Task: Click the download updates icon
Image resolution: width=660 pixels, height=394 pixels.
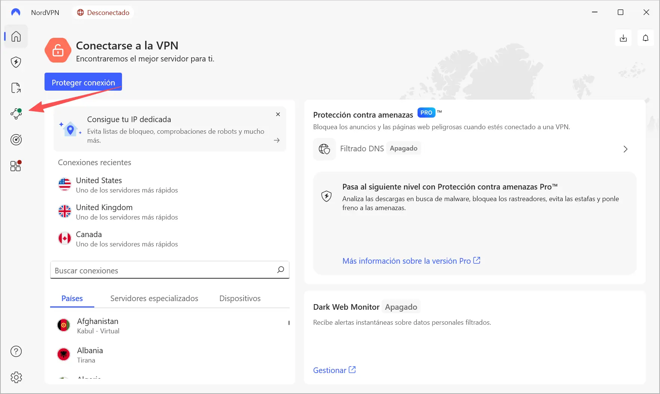Action: click(x=623, y=38)
